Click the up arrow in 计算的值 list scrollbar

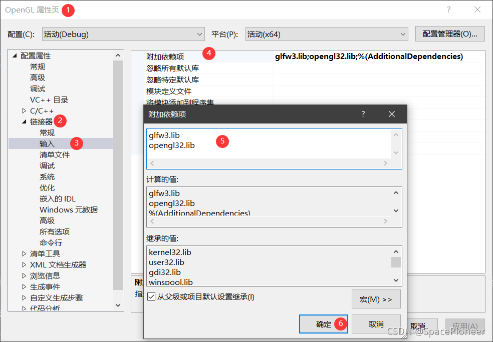[x=396, y=192]
